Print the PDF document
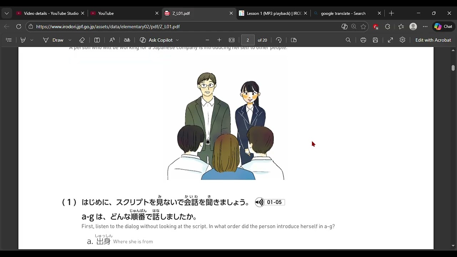Screen dimensions: 457x257 click(x=363, y=40)
